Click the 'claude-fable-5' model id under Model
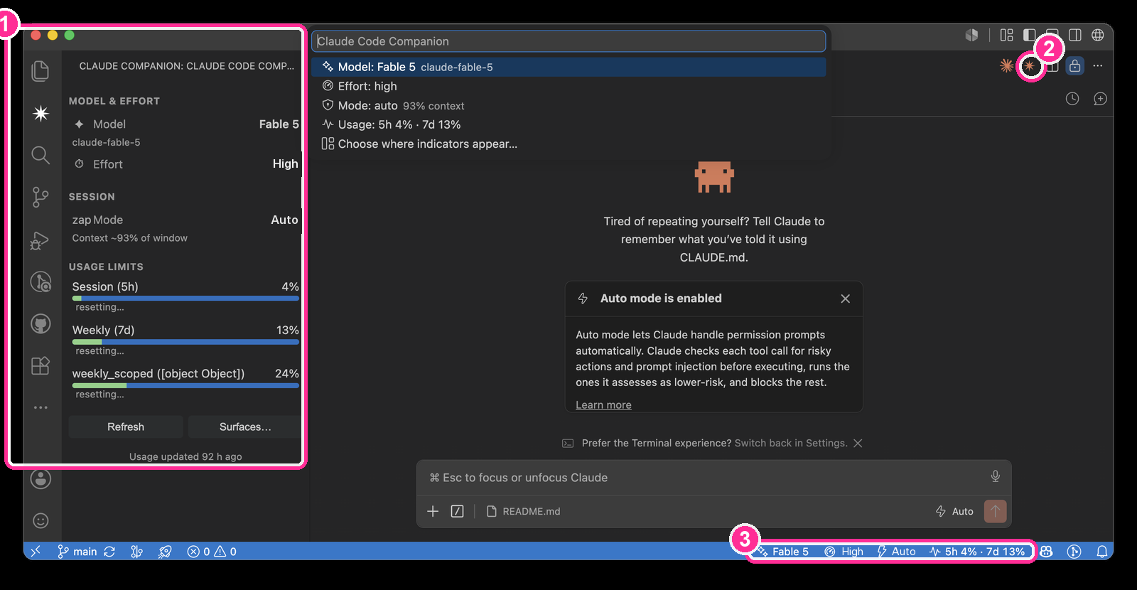The width and height of the screenshot is (1137, 590). click(107, 142)
